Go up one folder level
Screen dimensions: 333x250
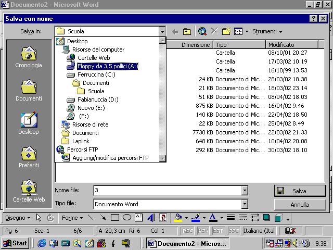187,32
